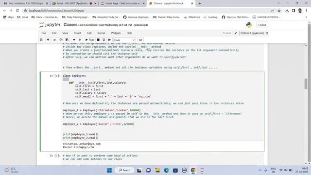Screen dimensions: 311x175
Task: Click the In [7] cell prompt
Action: tap(55, 156)
